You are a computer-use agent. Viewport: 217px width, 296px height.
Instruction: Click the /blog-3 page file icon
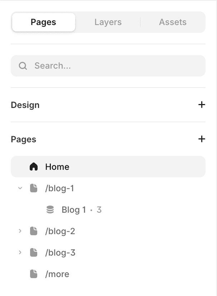pos(34,253)
